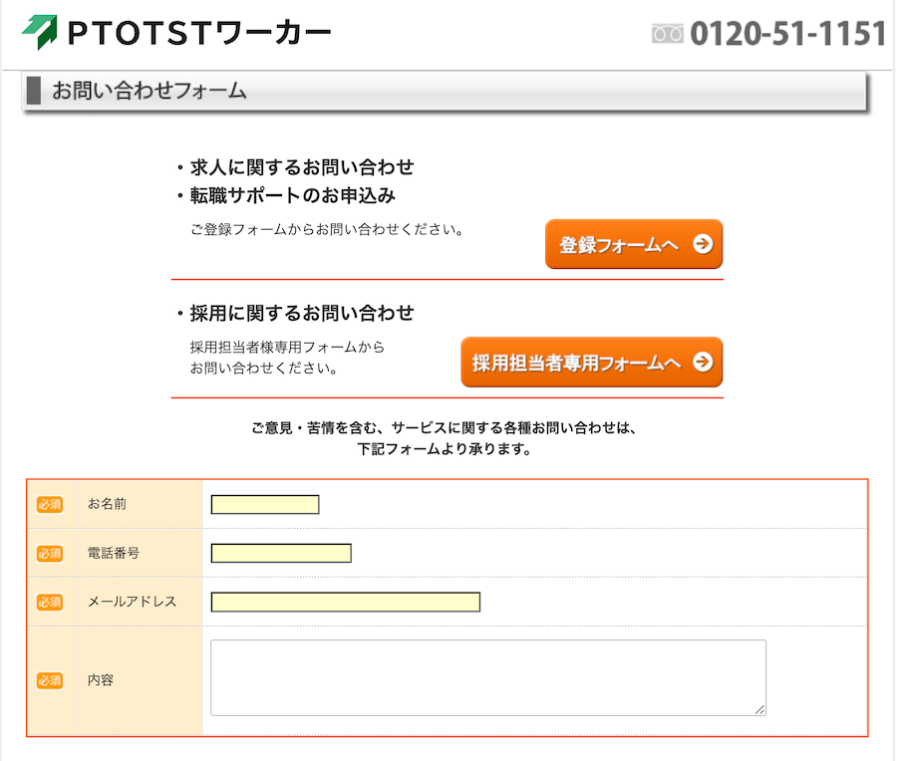Focus the メールアドレス input field

pos(346,602)
